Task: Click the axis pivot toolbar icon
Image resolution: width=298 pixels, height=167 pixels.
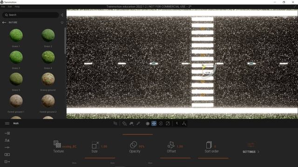Action: [x=184, y=123]
